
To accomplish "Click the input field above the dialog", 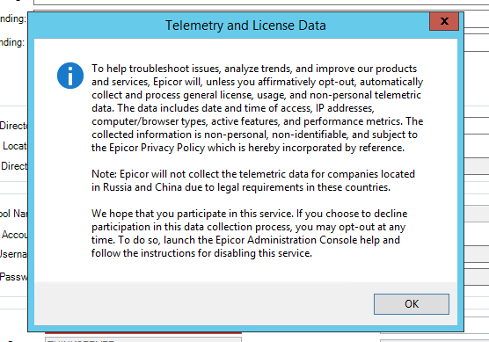I will [x=261, y=3].
